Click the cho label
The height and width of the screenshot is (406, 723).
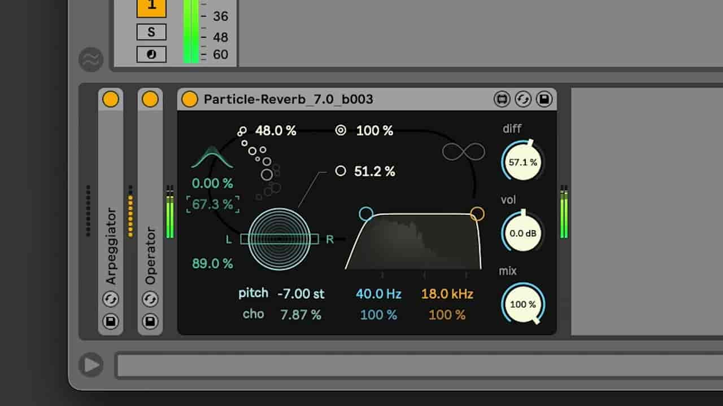(x=254, y=314)
